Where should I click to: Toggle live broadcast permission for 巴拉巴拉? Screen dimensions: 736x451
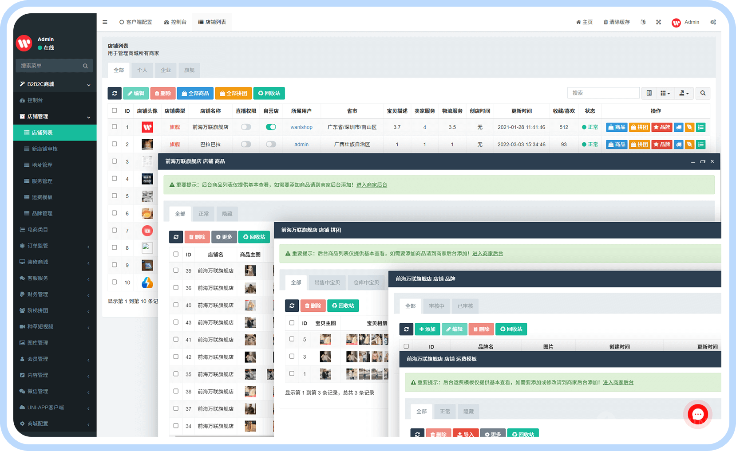click(246, 145)
